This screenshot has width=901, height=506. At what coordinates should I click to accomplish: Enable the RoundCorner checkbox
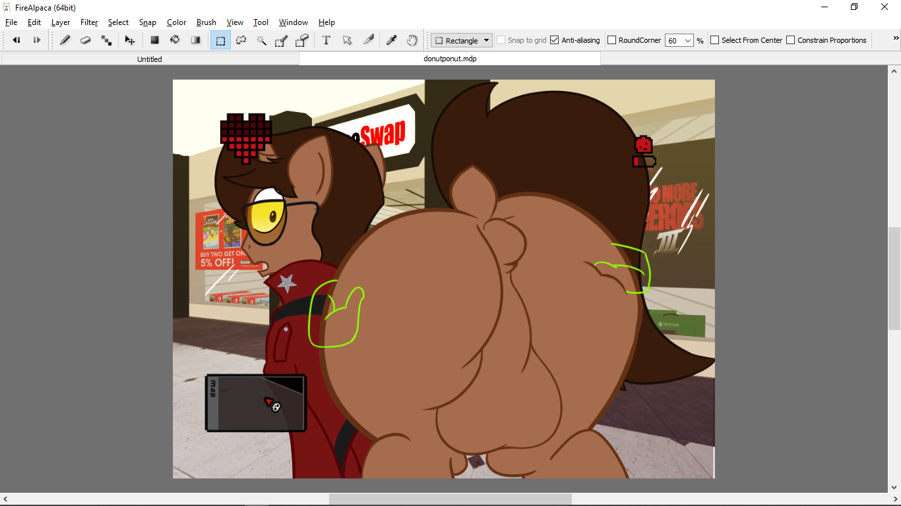(611, 40)
